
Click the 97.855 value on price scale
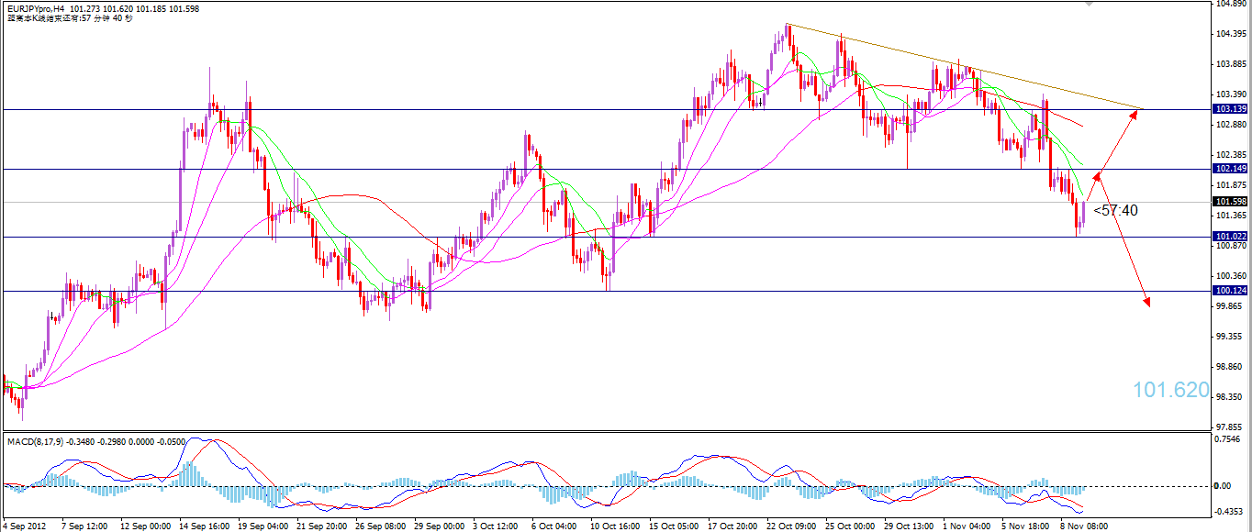pyautogui.click(x=1230, y=427)
